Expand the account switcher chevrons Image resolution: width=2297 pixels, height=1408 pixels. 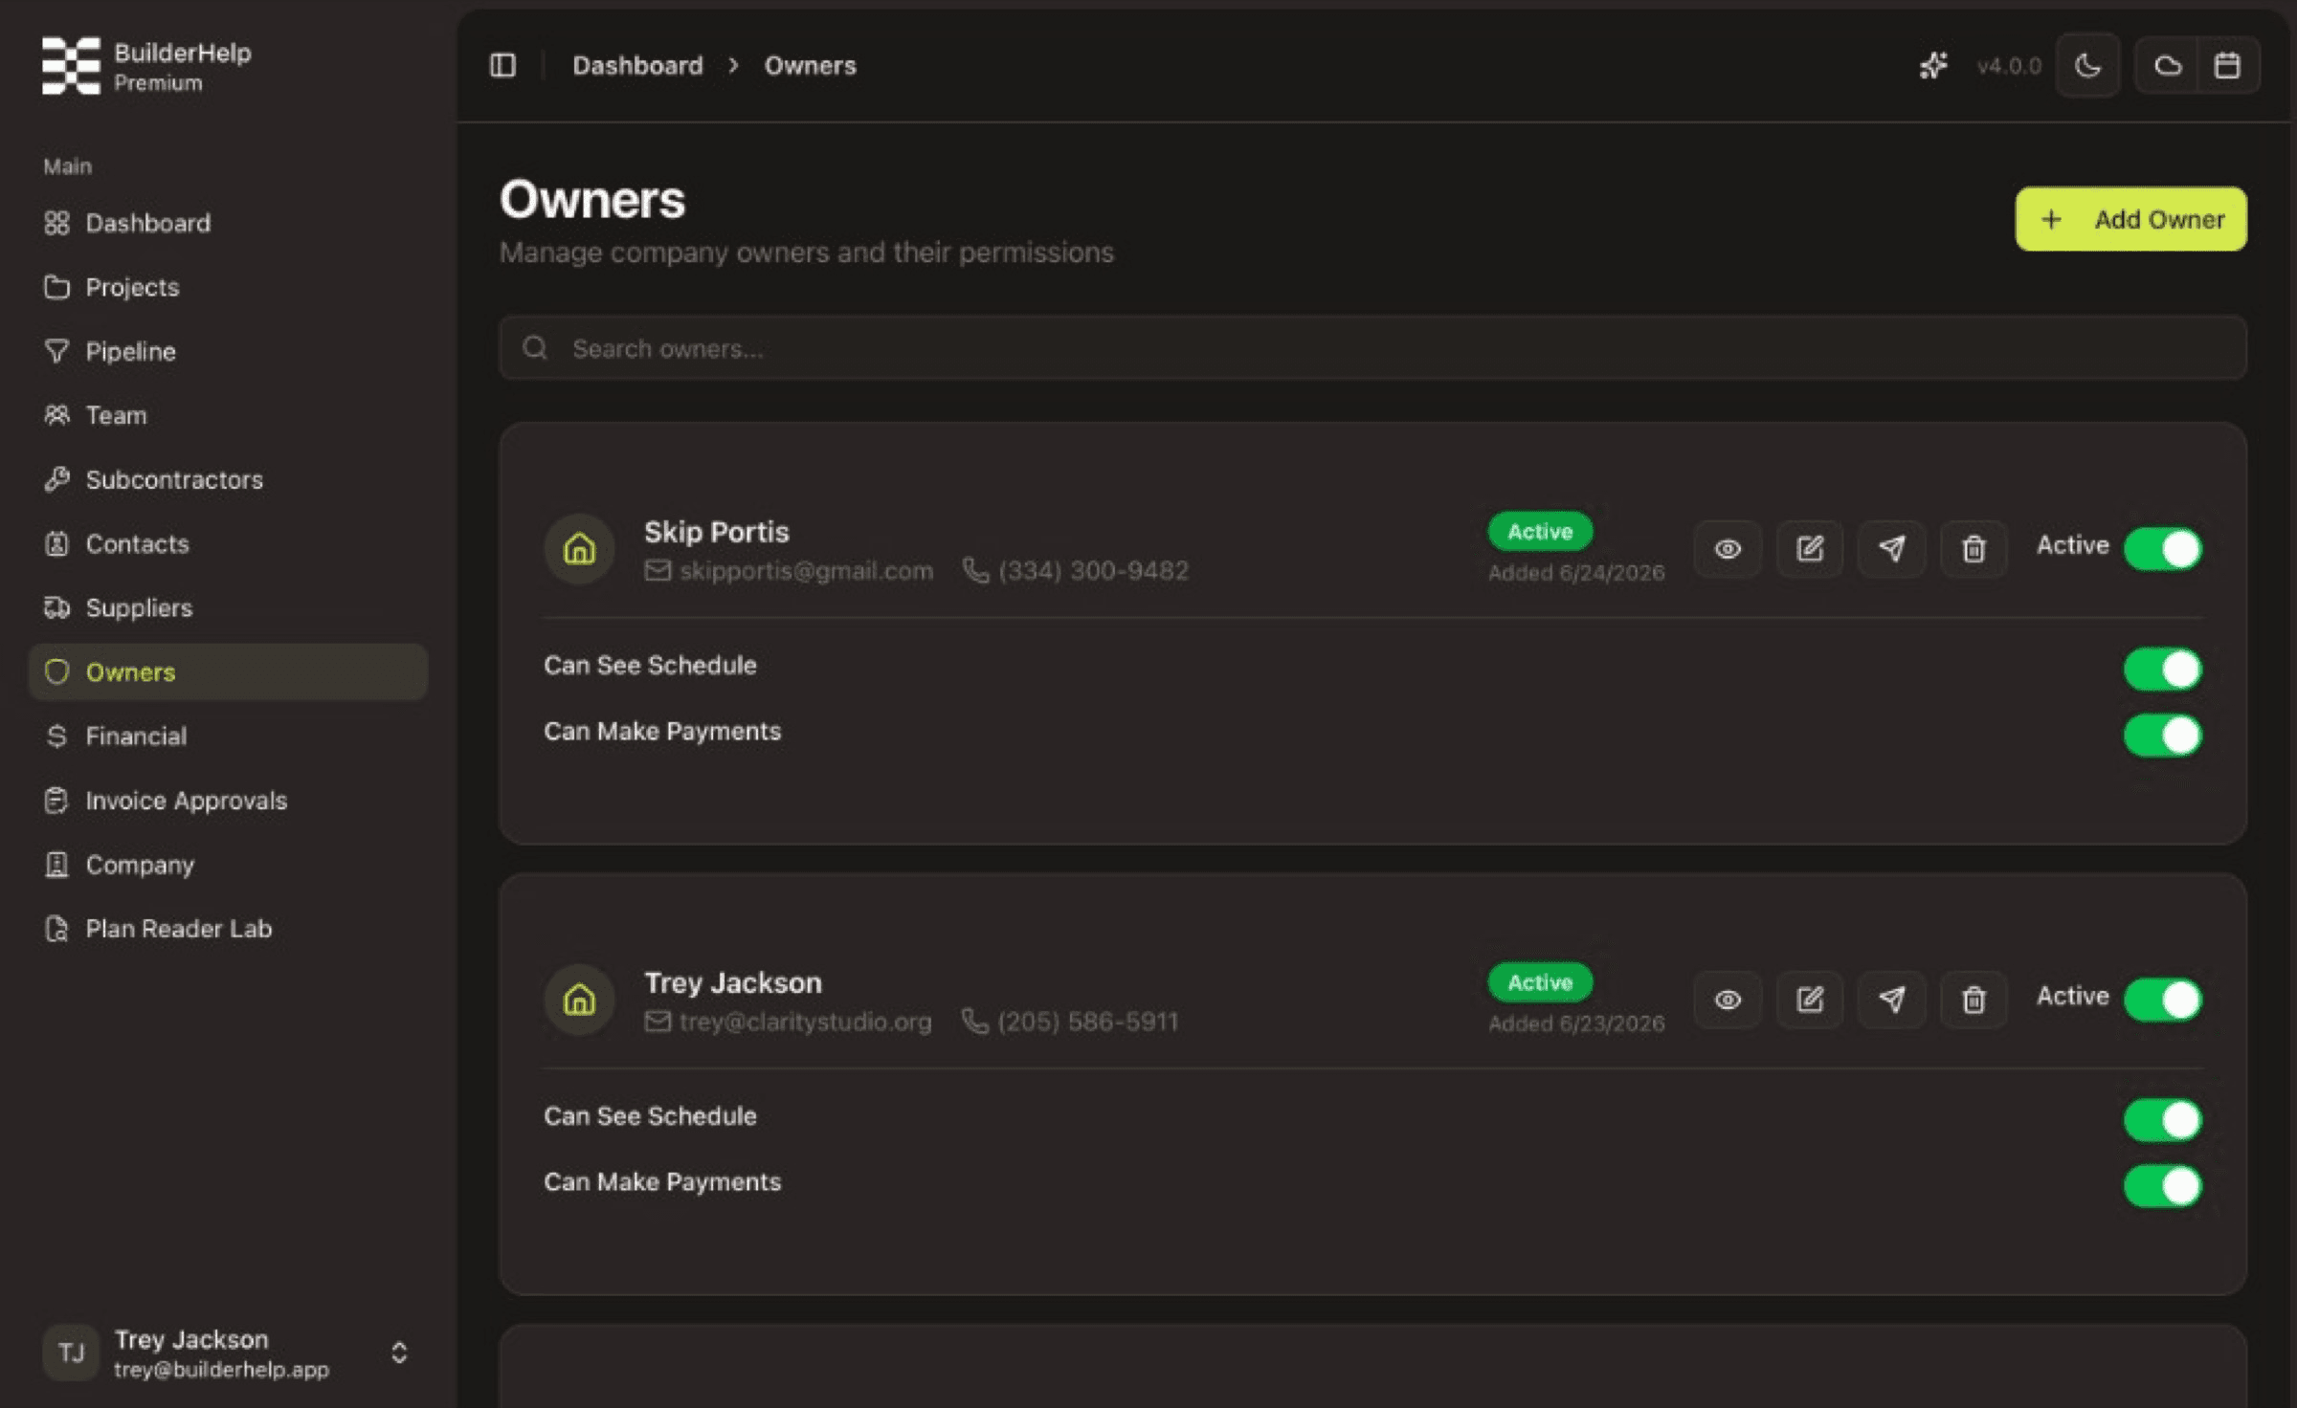click(x=399, y=1353)
